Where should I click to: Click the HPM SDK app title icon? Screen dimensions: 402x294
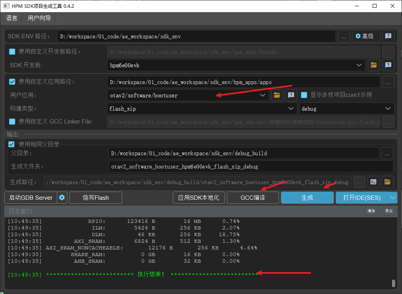[6, 5]
